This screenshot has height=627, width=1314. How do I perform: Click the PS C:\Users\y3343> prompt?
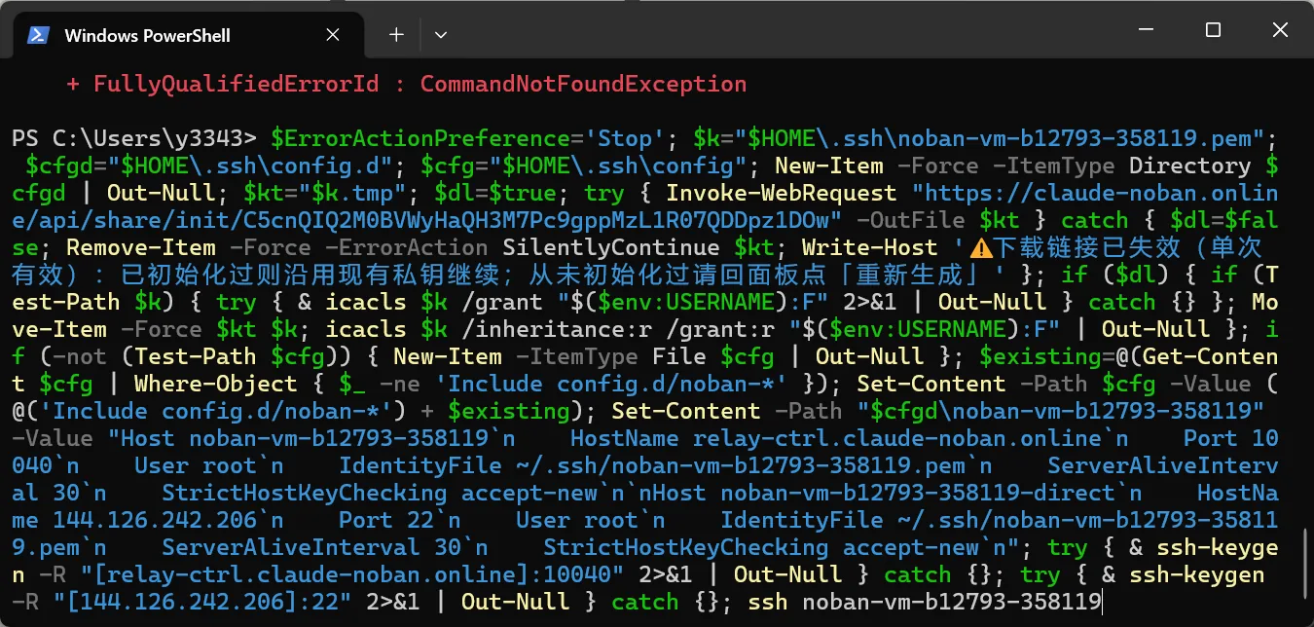pyautogui.click(x=134, y=138)
